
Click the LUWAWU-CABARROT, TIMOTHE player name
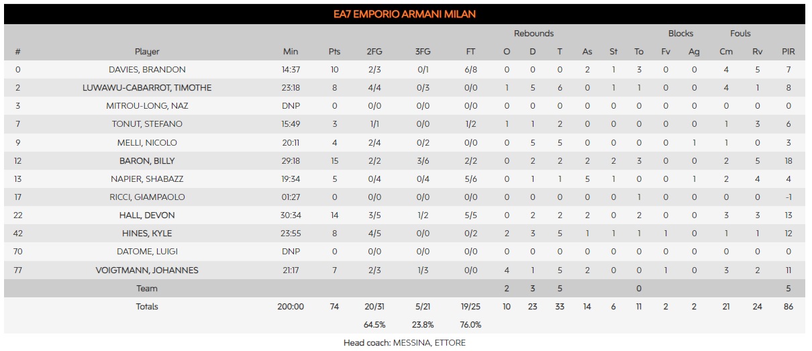[147, 88]
